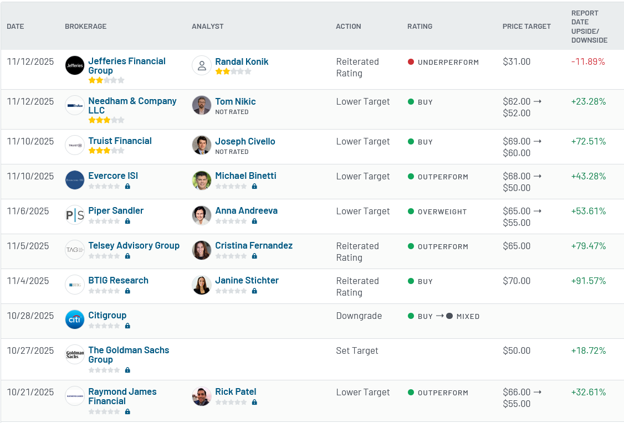The height and width of the screenshot is (423, 624).
Task: Click the DATE column header
Action: (15, 26)
